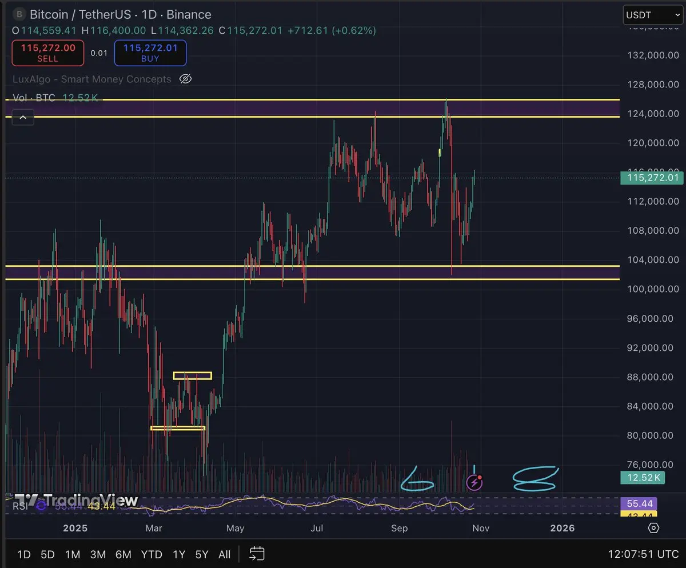Click the 0.01 spread value
686x568 pixels.
99,53
